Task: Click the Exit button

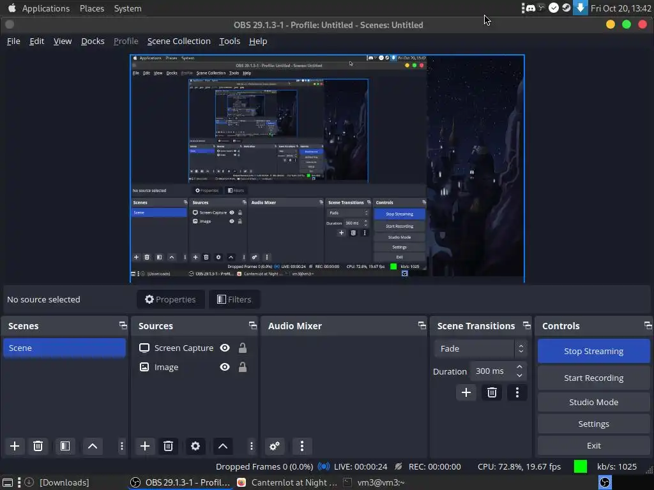Action: pyautogui.click(x=593, y=445)
